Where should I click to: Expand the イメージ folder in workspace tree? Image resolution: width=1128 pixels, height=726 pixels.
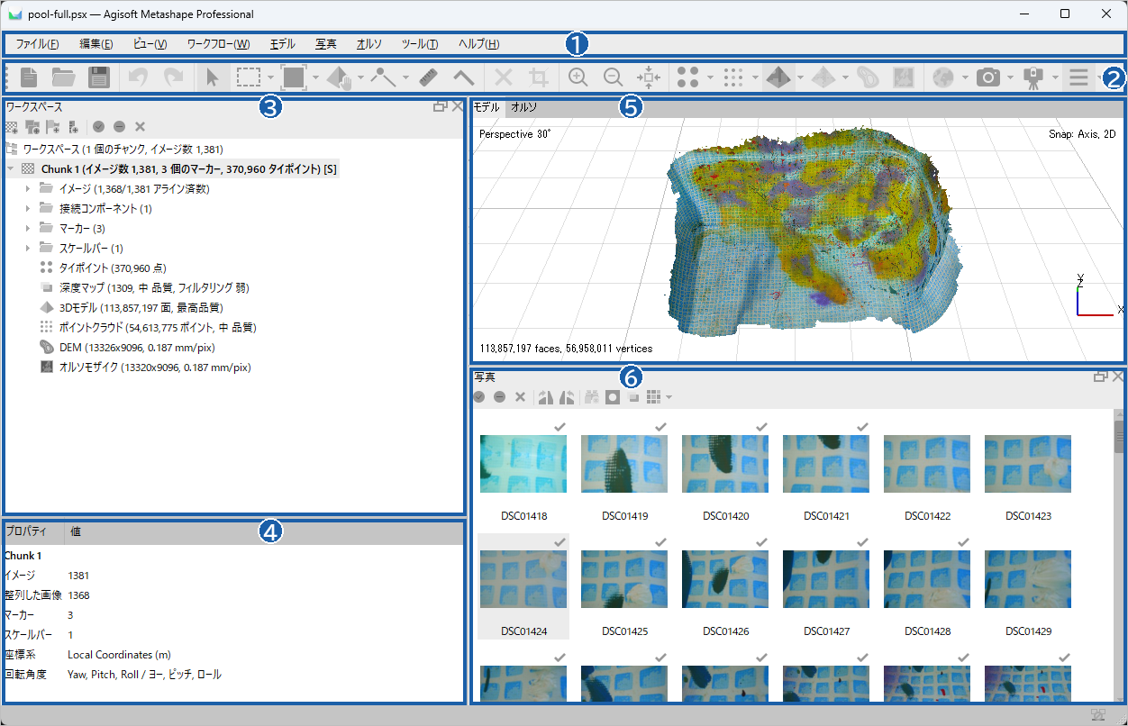(x=28, y=188)
